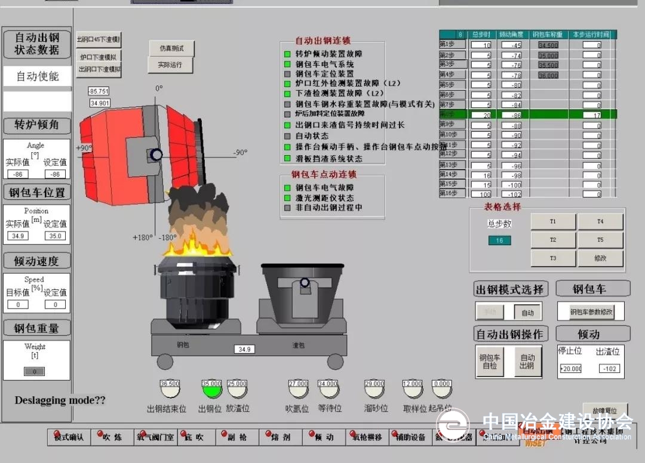The width and height of the screenshot is (645, 463).
Task: Click the 转炉倾动装置故障 status indicator
Action: pos(287,54)
